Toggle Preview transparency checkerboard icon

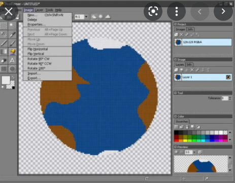(200, 152)
